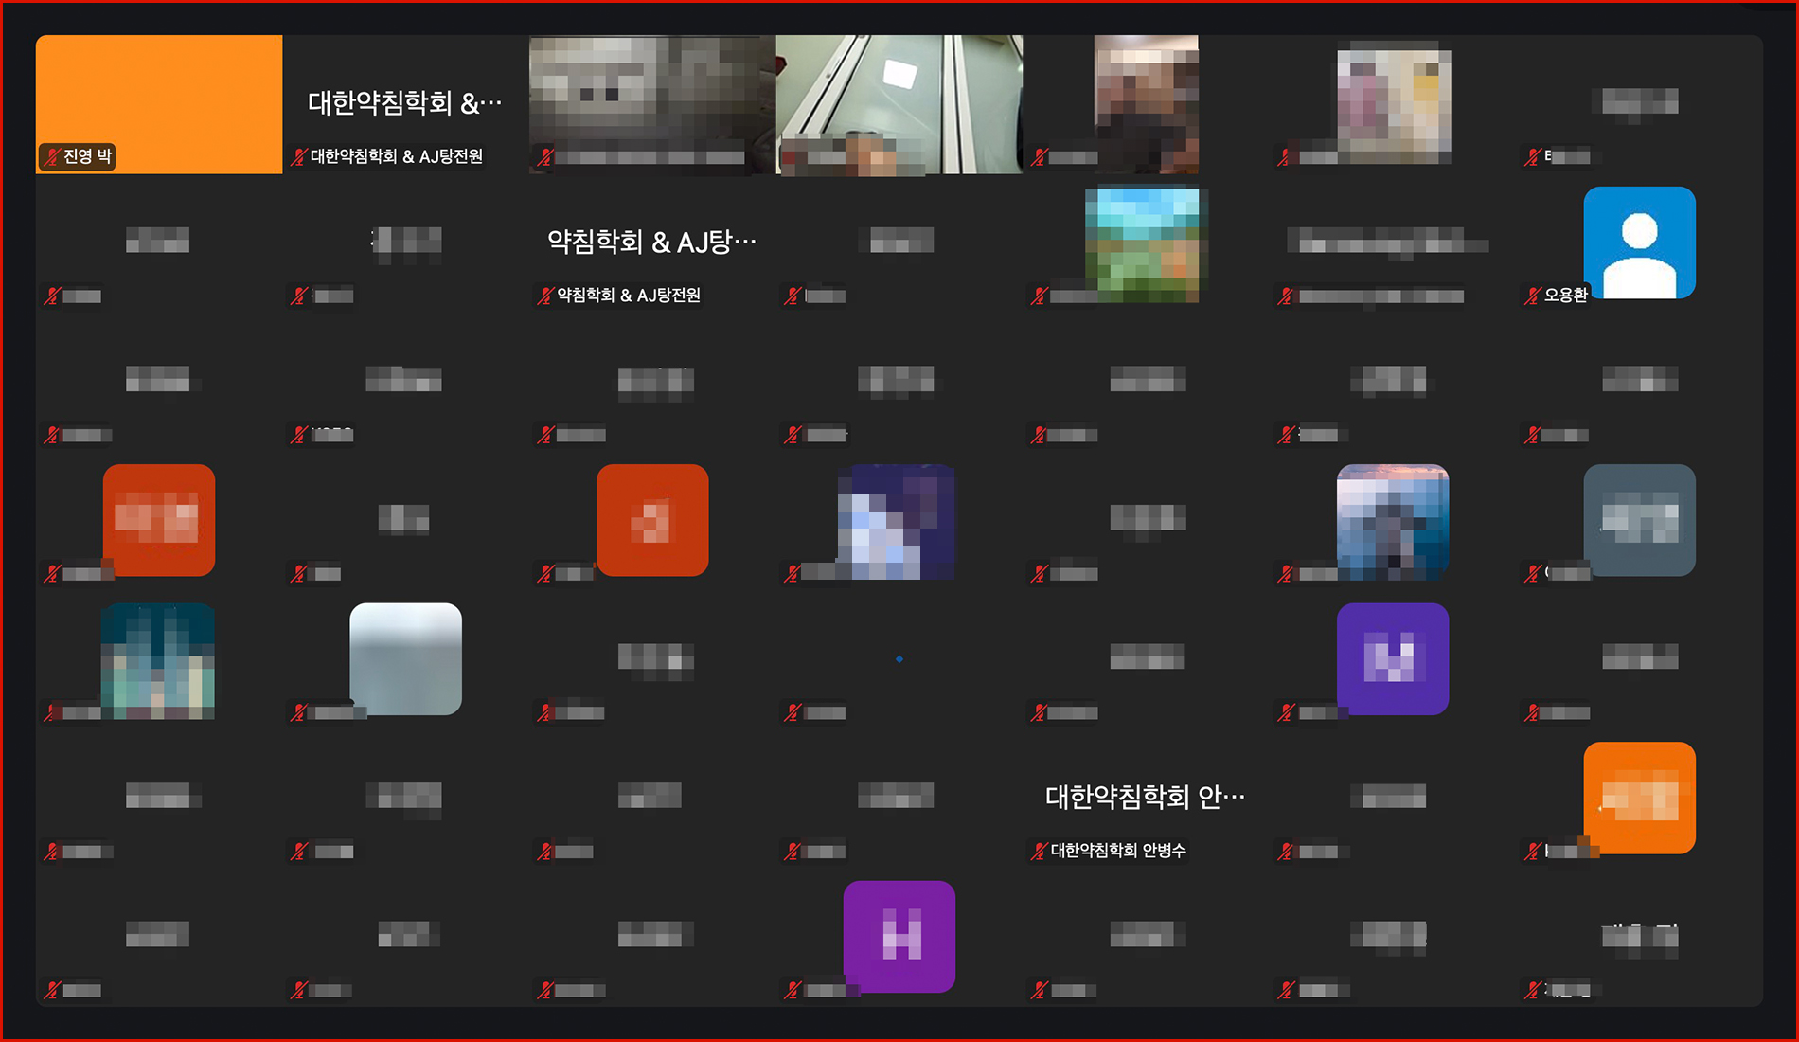Click muted mic icon for 대한약침학회 안병수
The height and width of the screenshot is (1042, 1799).
[1040, 852]
